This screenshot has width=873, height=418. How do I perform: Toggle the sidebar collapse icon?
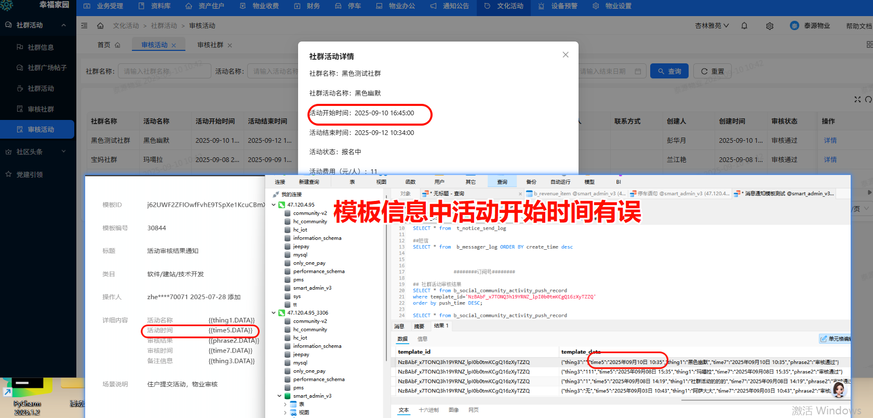click(x=84, y=25)
